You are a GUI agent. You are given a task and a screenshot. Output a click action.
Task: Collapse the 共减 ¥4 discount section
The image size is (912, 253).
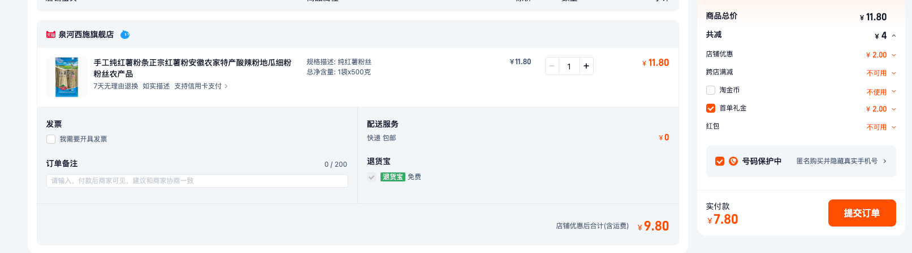(x=894, y=35)
